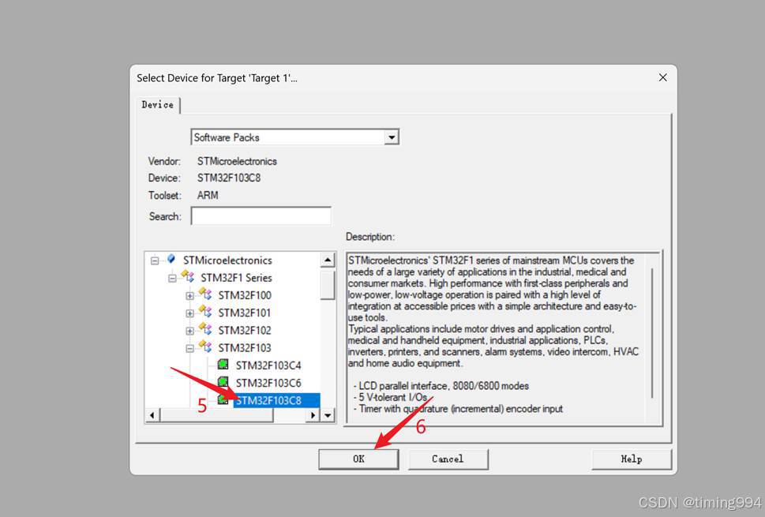The width and height of the screenshot is (765, 517).
Task: Click the Description box vertical scrollbar
Action: [653, 332]
